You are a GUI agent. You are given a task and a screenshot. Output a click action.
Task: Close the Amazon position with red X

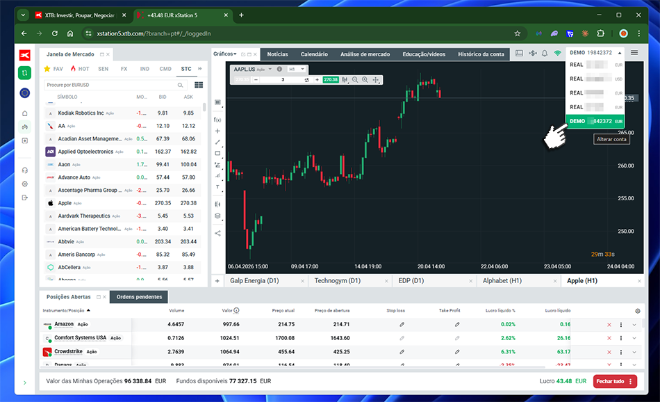[609, 325]
